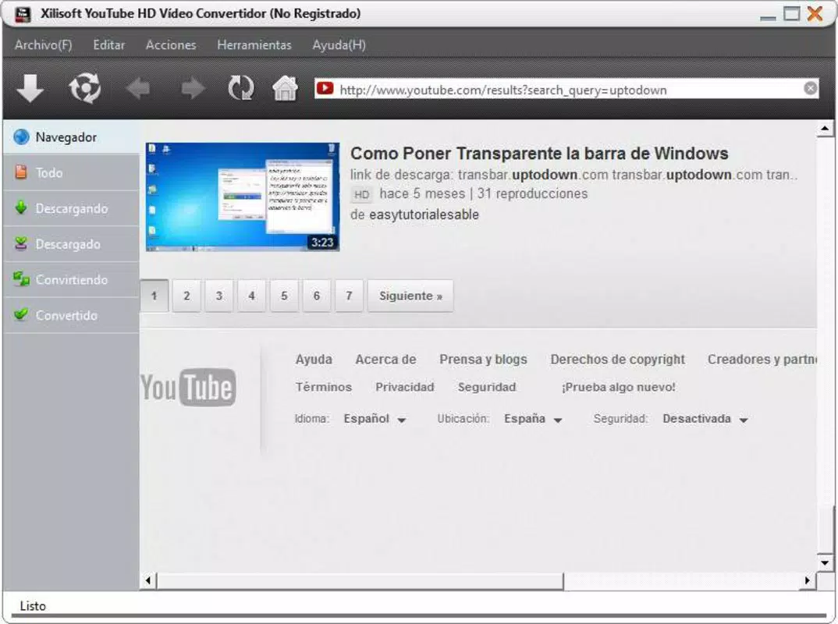Select the Navegador sidebar item
This screenshot has height=624, width=838.
click(x=70, y=137)
